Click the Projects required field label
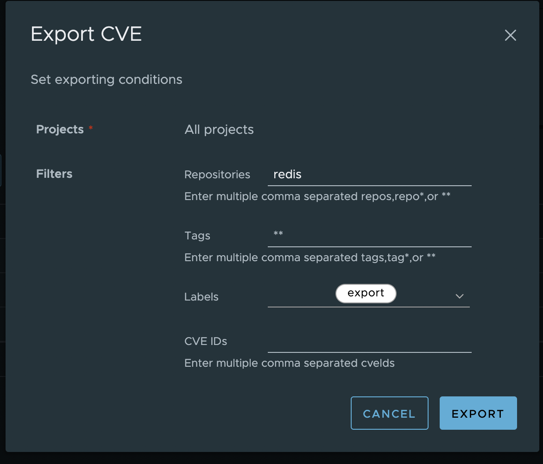 click(x=60, y=130)
